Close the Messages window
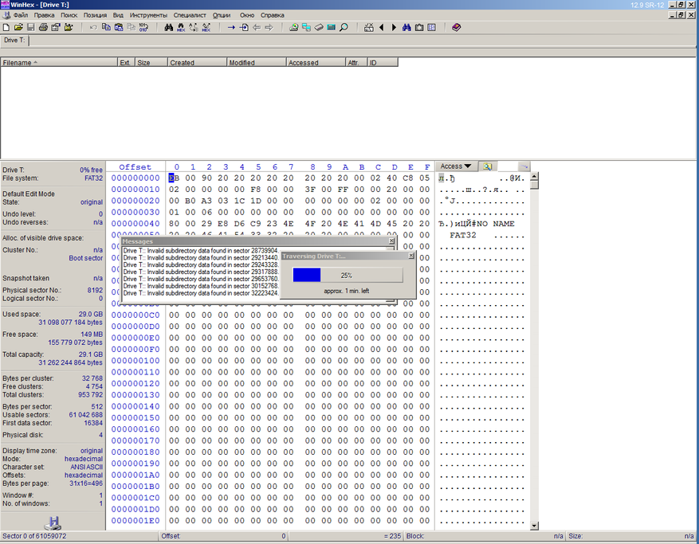The width and height of the screenshot is (699, 544). tap(391, 241)
